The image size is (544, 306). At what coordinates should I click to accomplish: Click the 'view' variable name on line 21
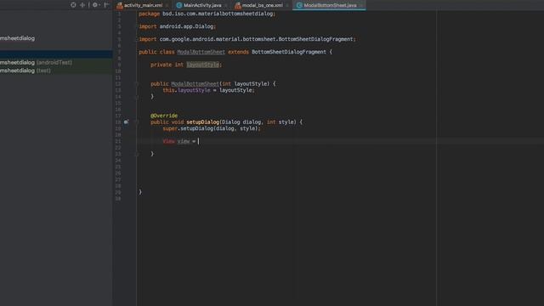point(184,141)
